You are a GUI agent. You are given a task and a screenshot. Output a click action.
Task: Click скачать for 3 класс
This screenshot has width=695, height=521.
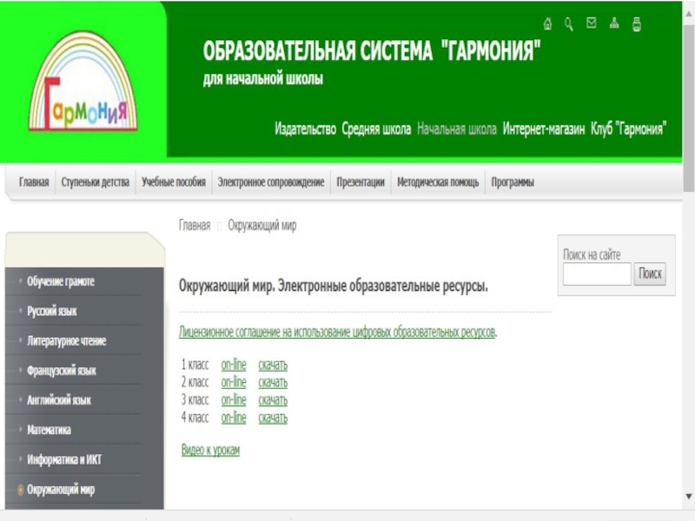[x=273, y=399]
